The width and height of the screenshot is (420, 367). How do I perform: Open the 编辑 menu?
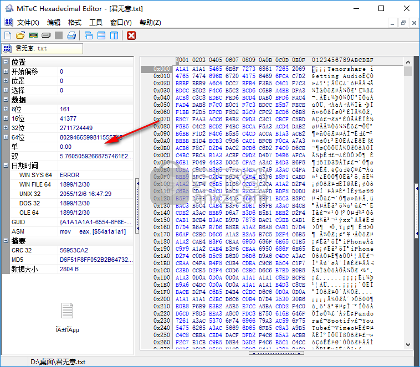tap(54, 23)
